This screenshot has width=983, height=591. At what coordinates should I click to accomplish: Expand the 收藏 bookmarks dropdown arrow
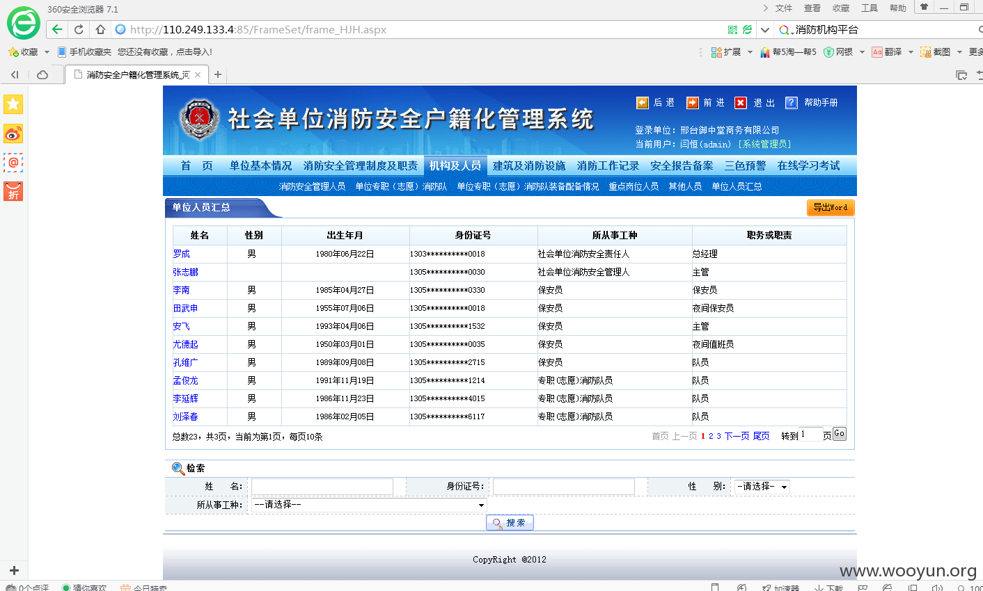point(47,52)
